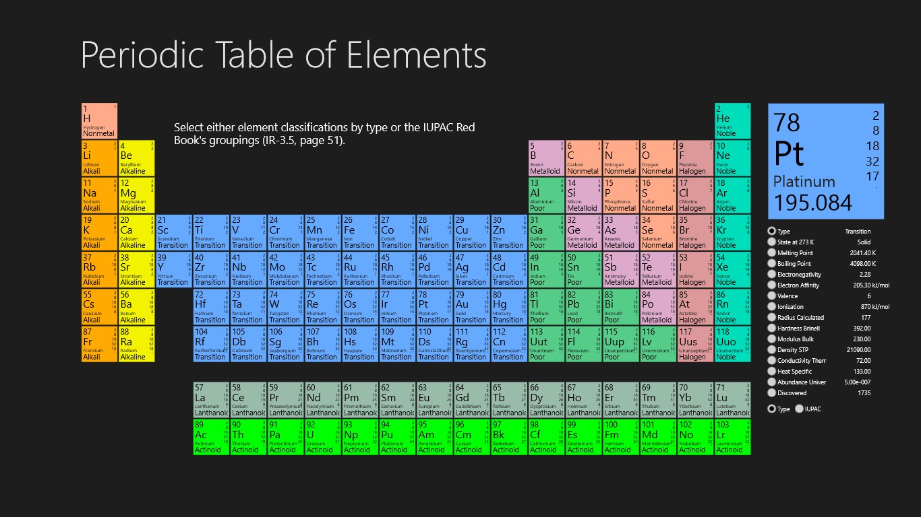Switch grouping to IUPAC mode
The width and height of the screenshot is (921, 517).
pos(800,409)
